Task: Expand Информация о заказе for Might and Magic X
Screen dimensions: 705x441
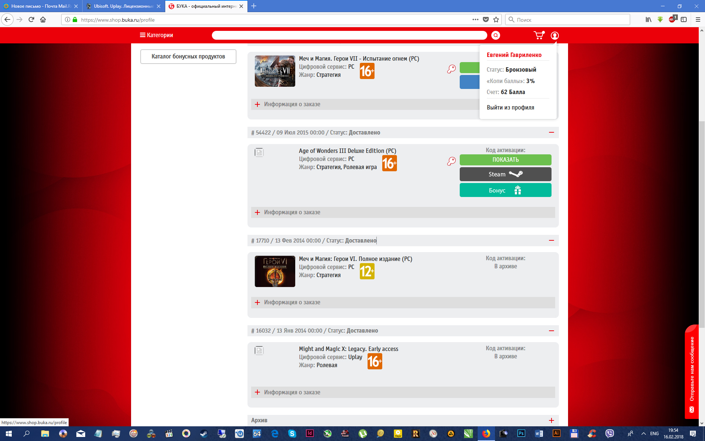Action: [403, 392]
